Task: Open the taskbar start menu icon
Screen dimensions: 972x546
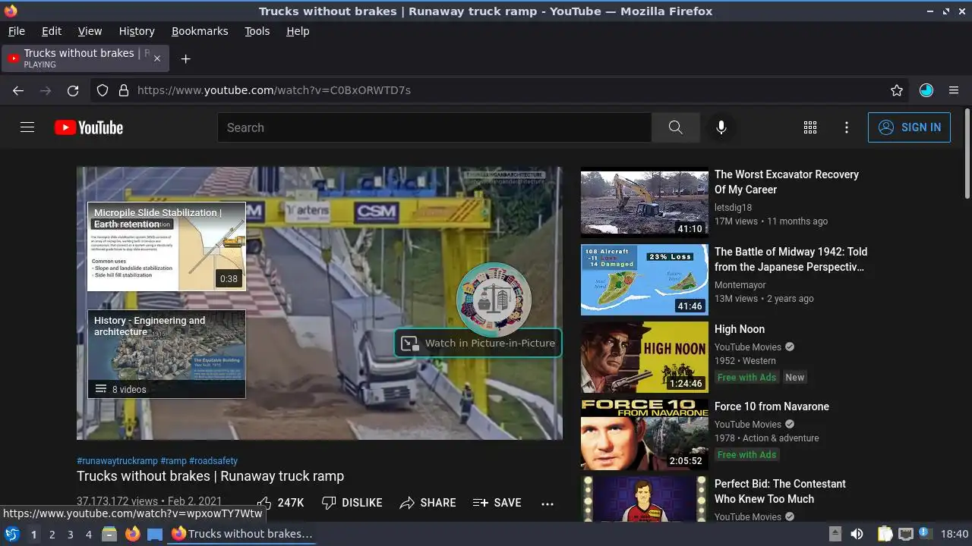Action: pos(11,534)
